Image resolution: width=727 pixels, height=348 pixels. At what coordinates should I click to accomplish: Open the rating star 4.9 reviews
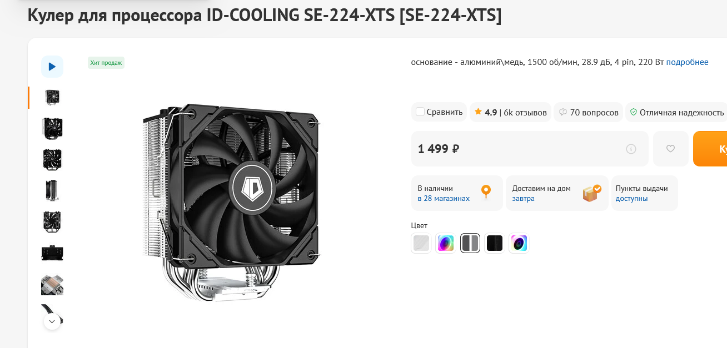(x=510, y=112)
